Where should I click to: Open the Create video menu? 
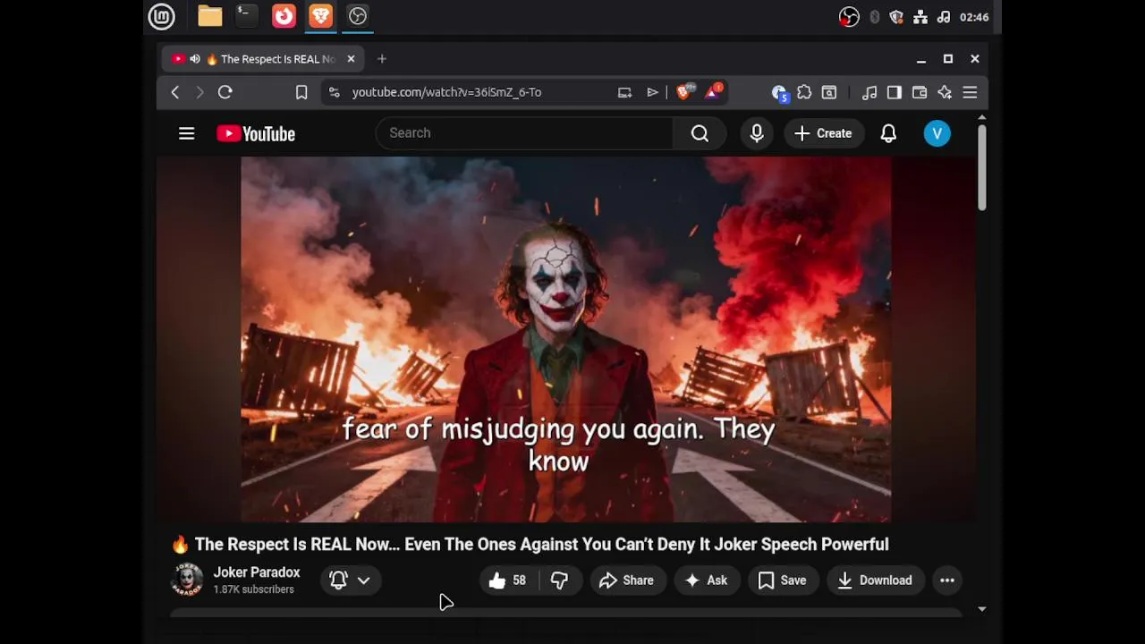824,133
